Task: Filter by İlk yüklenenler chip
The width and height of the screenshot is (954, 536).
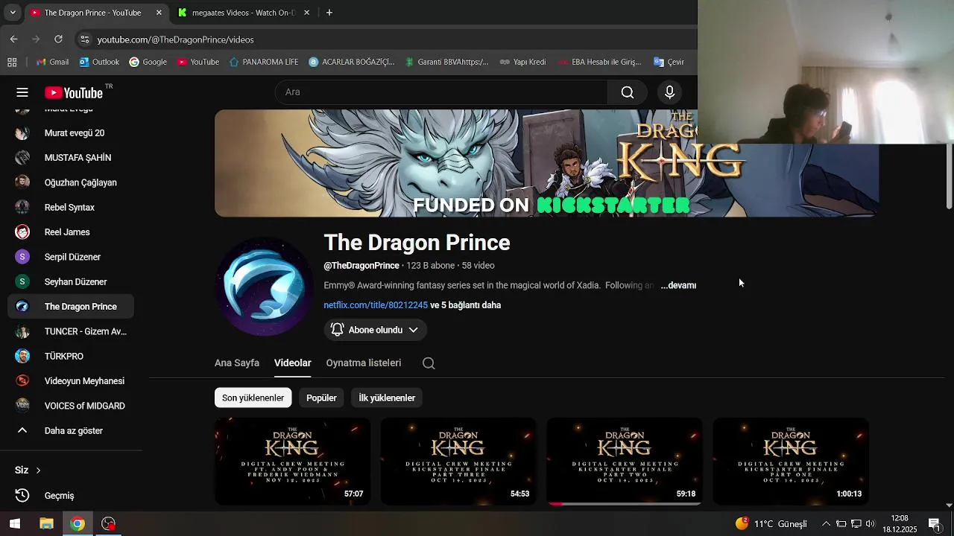Action: (387, 398)
